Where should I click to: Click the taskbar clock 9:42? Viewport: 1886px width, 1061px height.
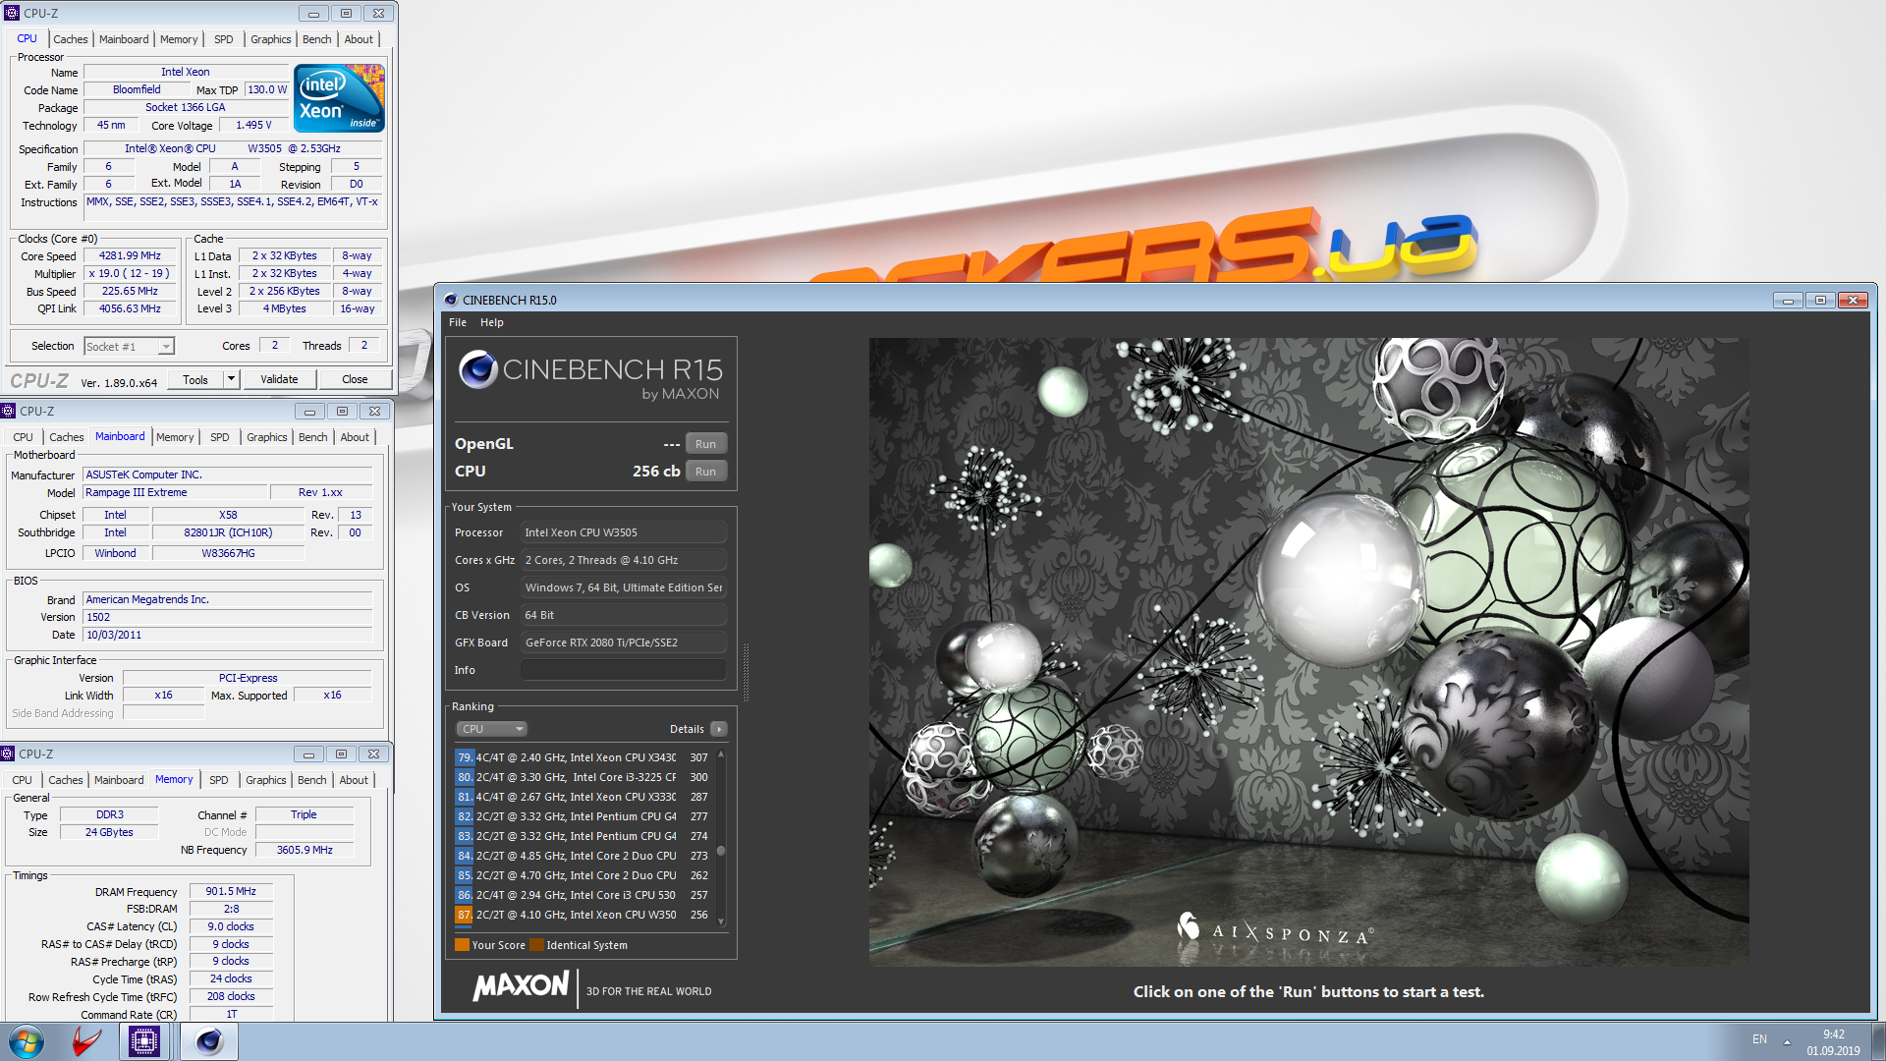[x=1833, y=1034]
